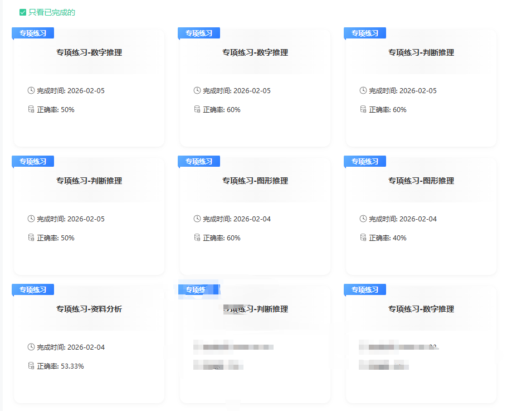This screenshot has height=411, width=507.
Task: Click clock icon on 图形推理 card with 60% accuracy
Action: (197, 219)
